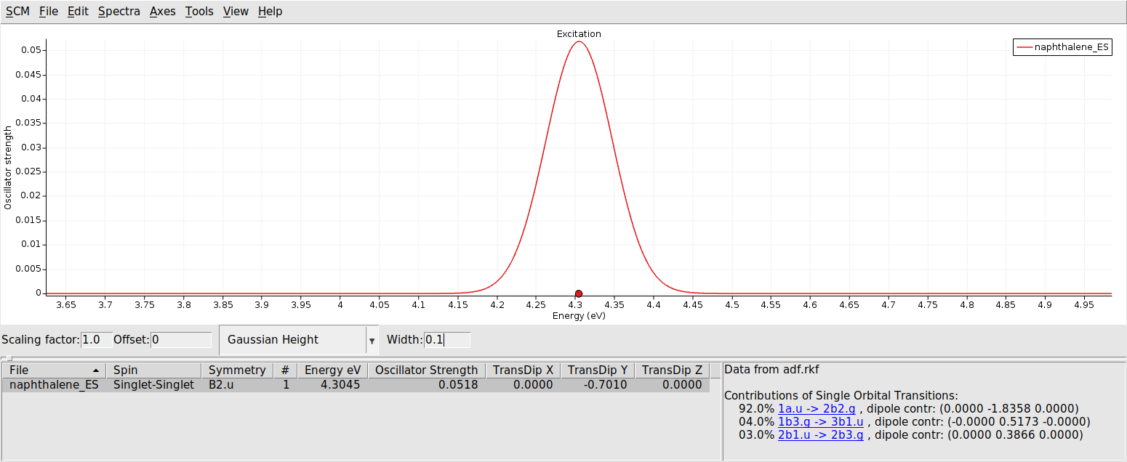
Task: Click the Symmetry column header
Action: [x=237, y=370]
